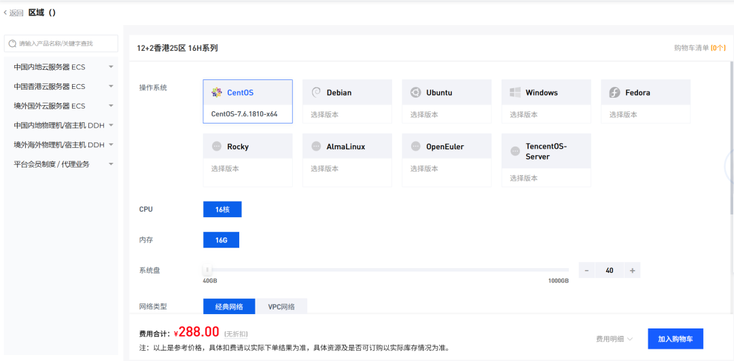
Task: Click the system disk value field 40
Action: click(x=610, y=270)
